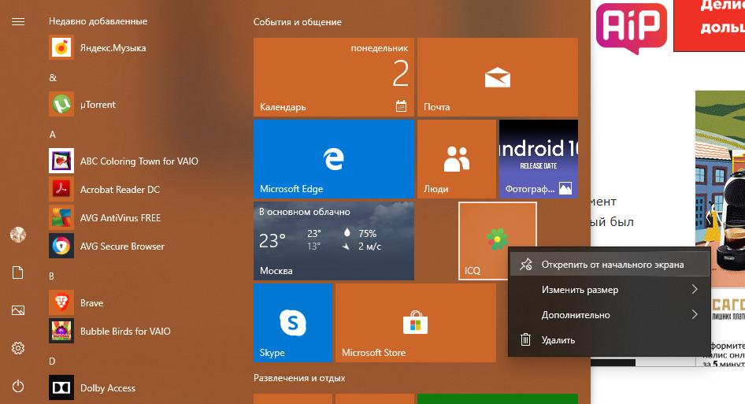Screen dimensions: 745x404
Task: Click the Недавно добавленные heading
Action: coord(98,21)
